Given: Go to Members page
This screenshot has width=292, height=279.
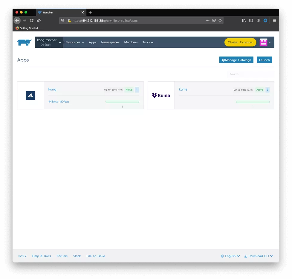Looking at the screenshot, I should 131,42.
